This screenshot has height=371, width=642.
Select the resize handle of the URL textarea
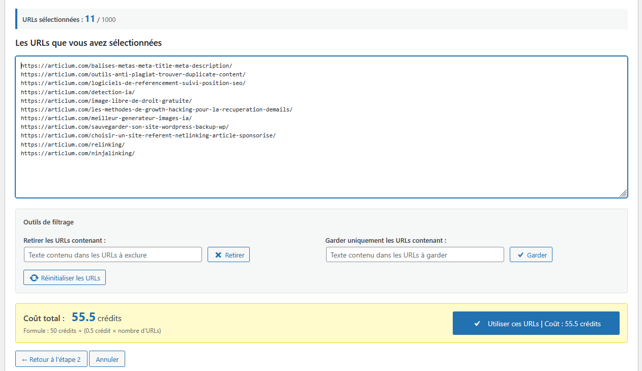[623, 193]
